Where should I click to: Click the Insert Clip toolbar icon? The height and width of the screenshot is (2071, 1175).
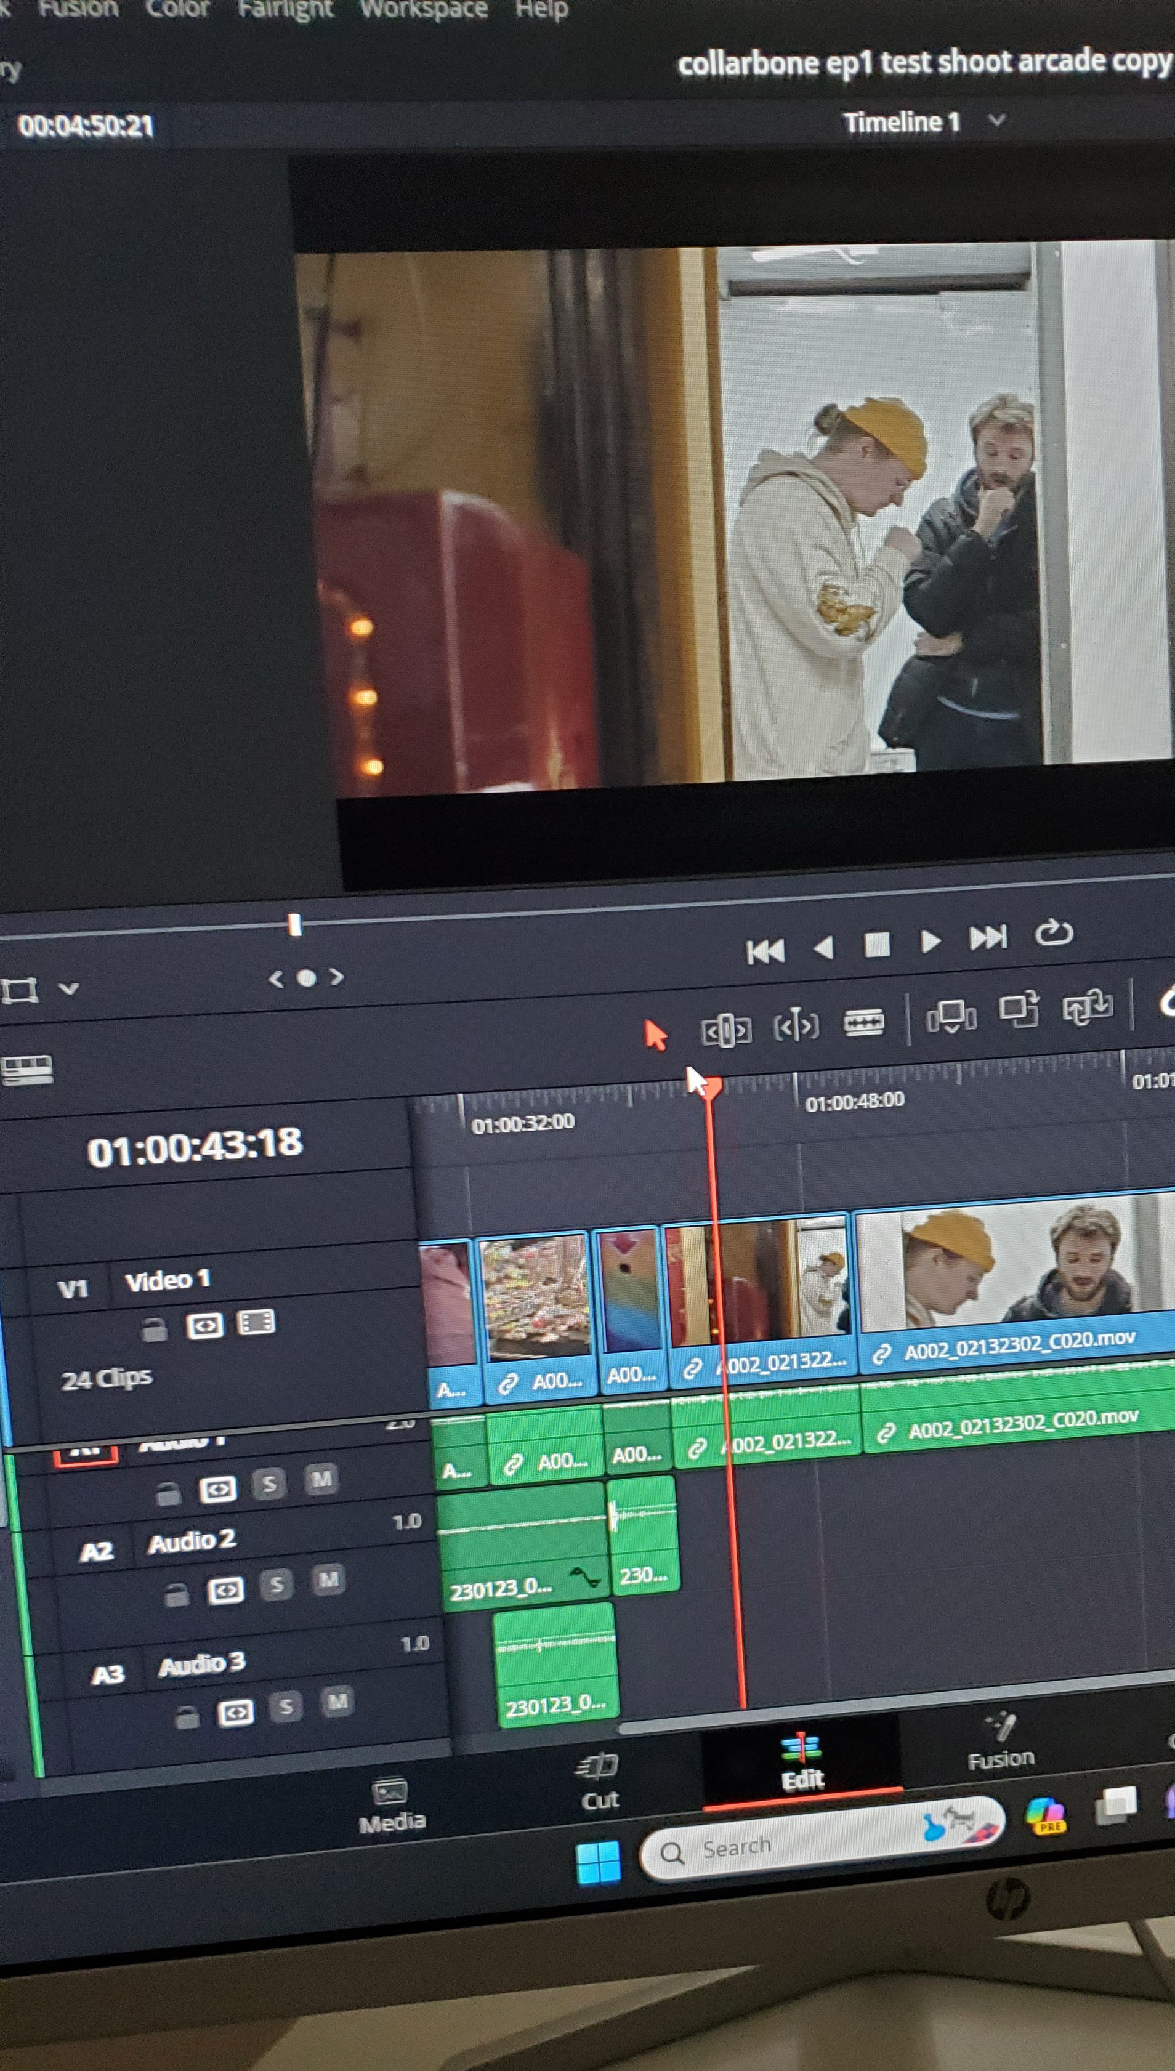(x=951, y=1017)
